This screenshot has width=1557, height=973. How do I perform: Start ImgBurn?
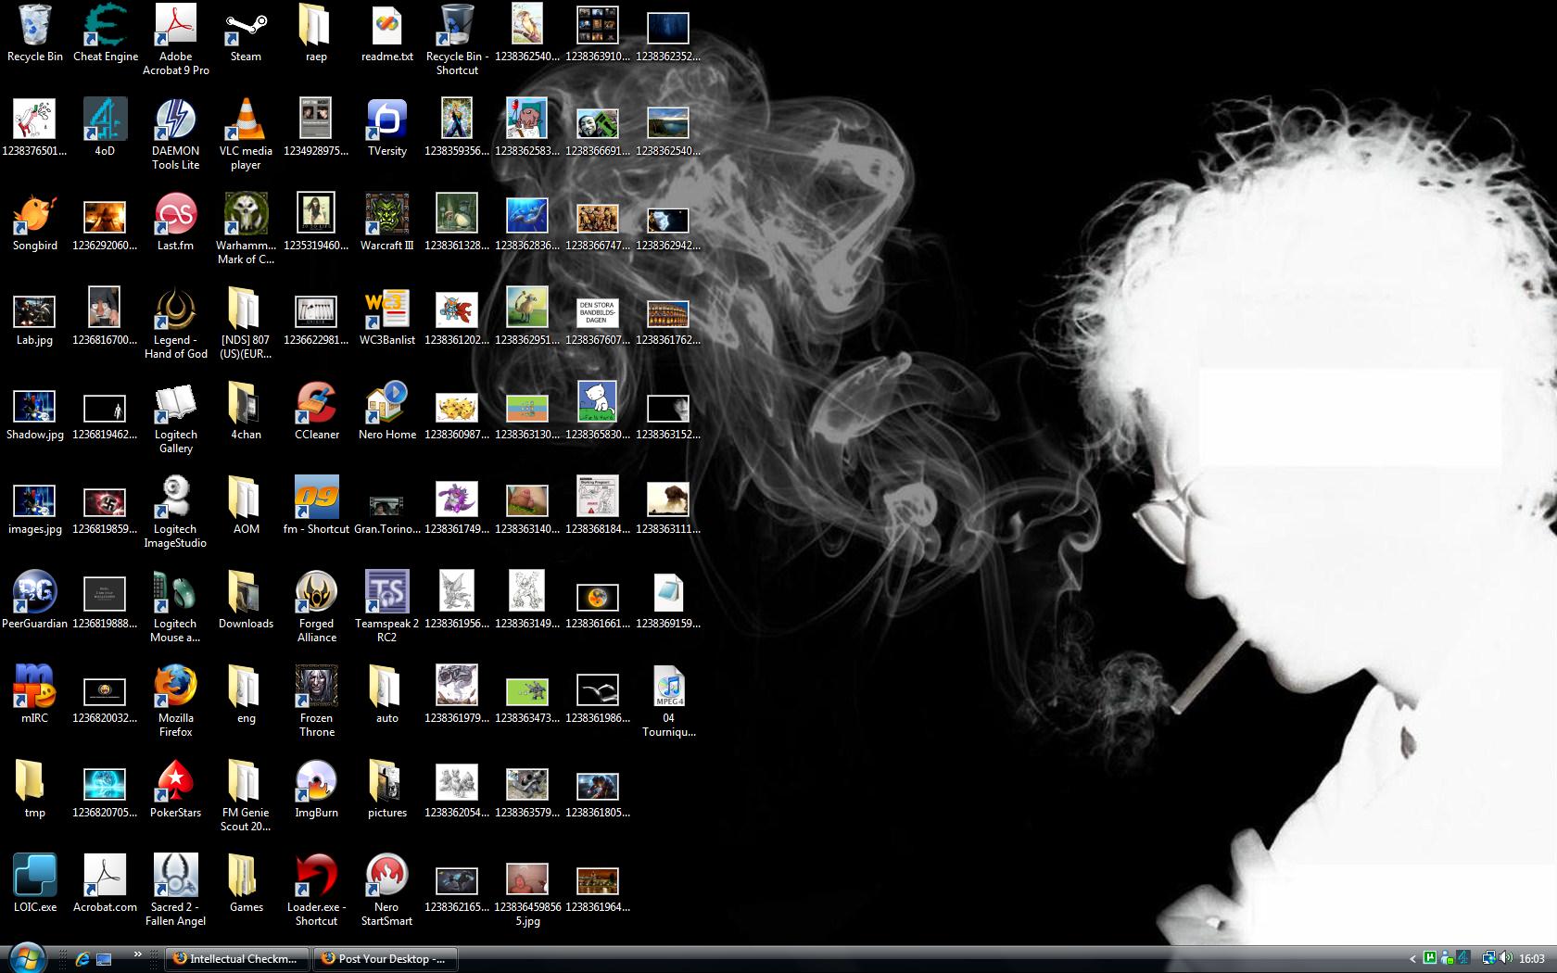[x=316, y=780]
